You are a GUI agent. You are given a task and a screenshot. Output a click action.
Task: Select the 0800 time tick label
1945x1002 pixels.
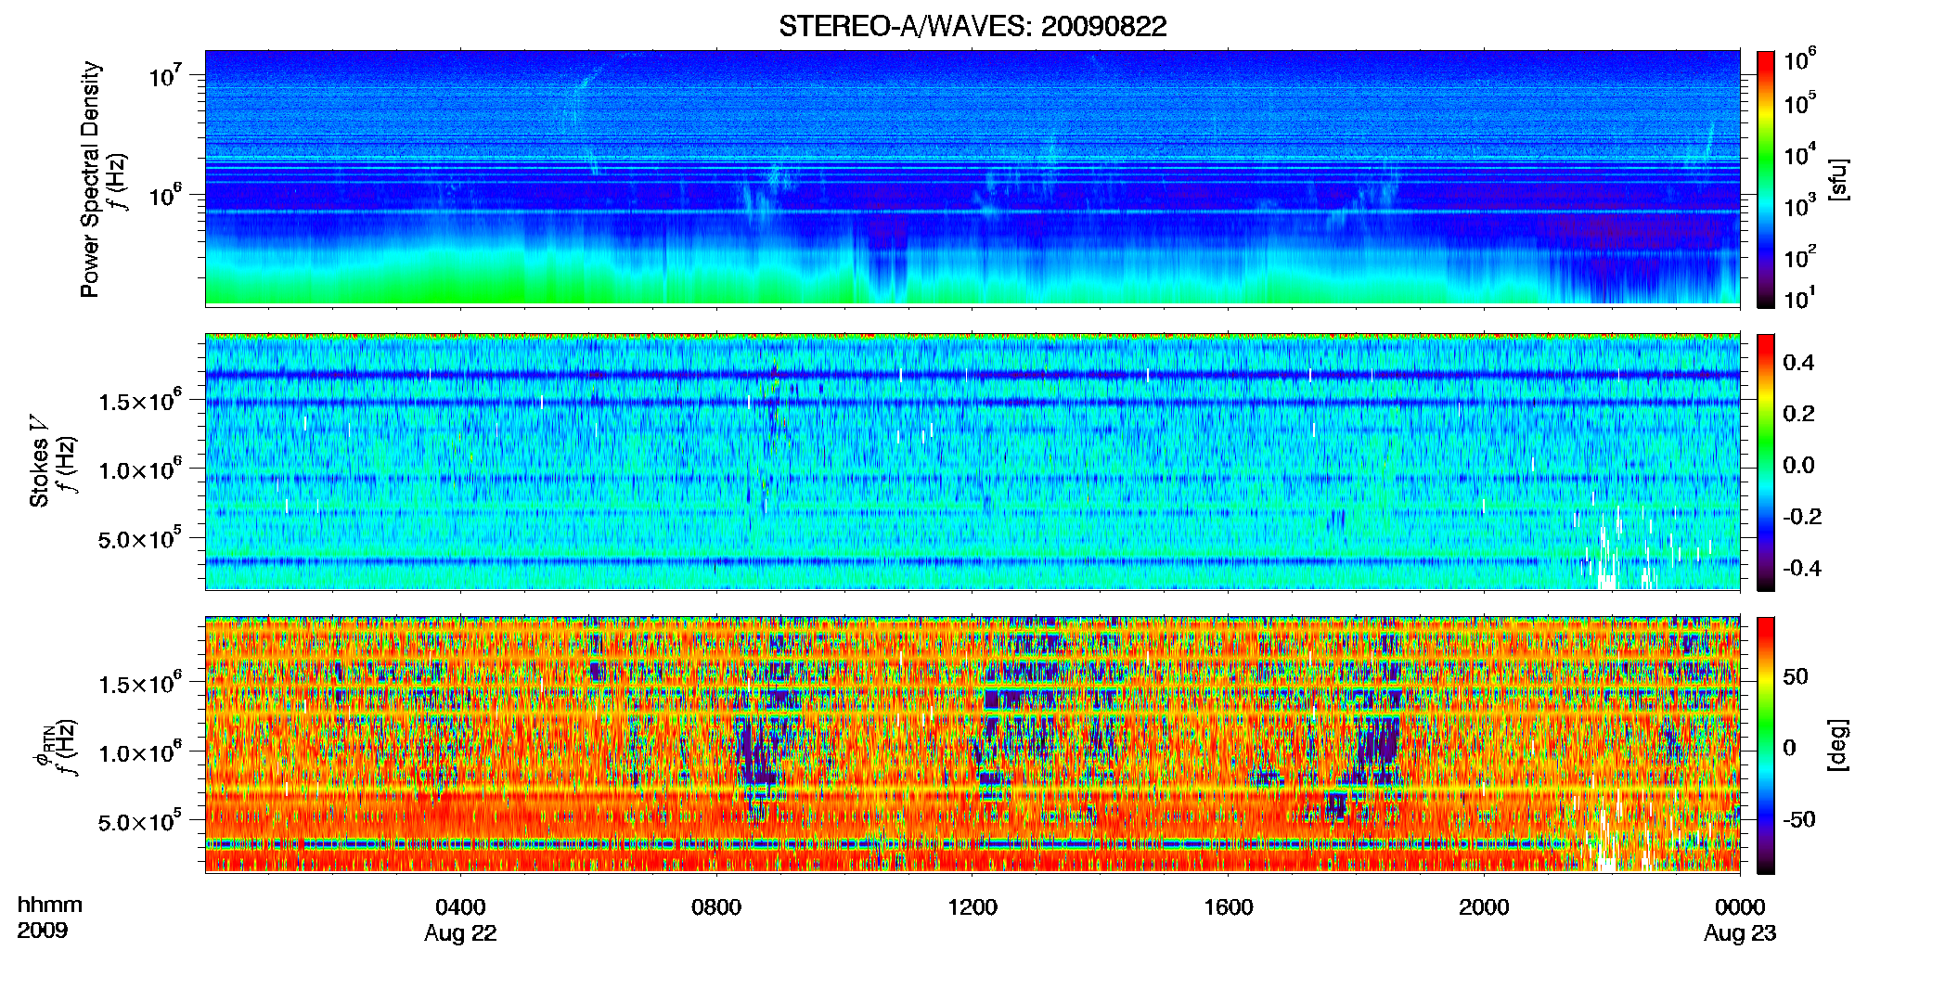pos(716,906)
